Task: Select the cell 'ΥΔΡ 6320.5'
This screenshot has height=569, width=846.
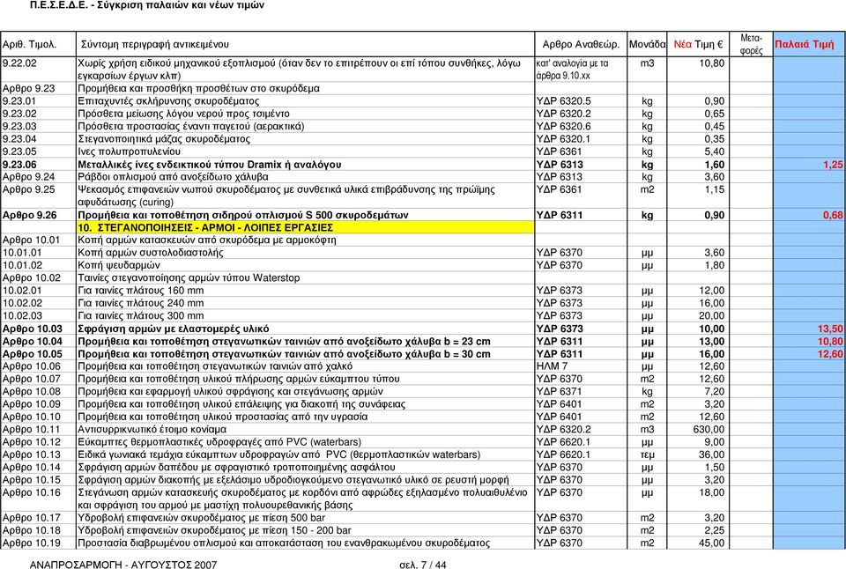Action: [x=563, y=101]
